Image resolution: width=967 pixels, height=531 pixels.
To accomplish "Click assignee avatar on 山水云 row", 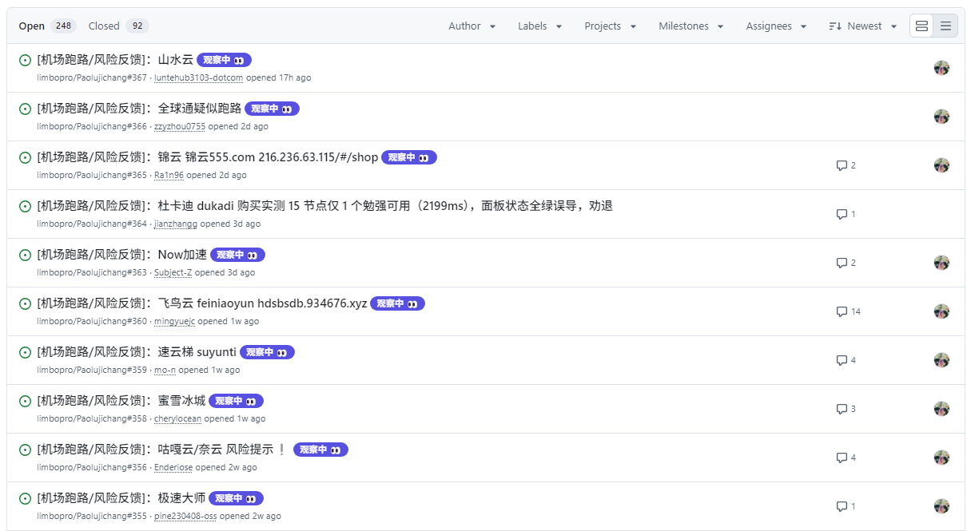I will (x=941, y=68).
